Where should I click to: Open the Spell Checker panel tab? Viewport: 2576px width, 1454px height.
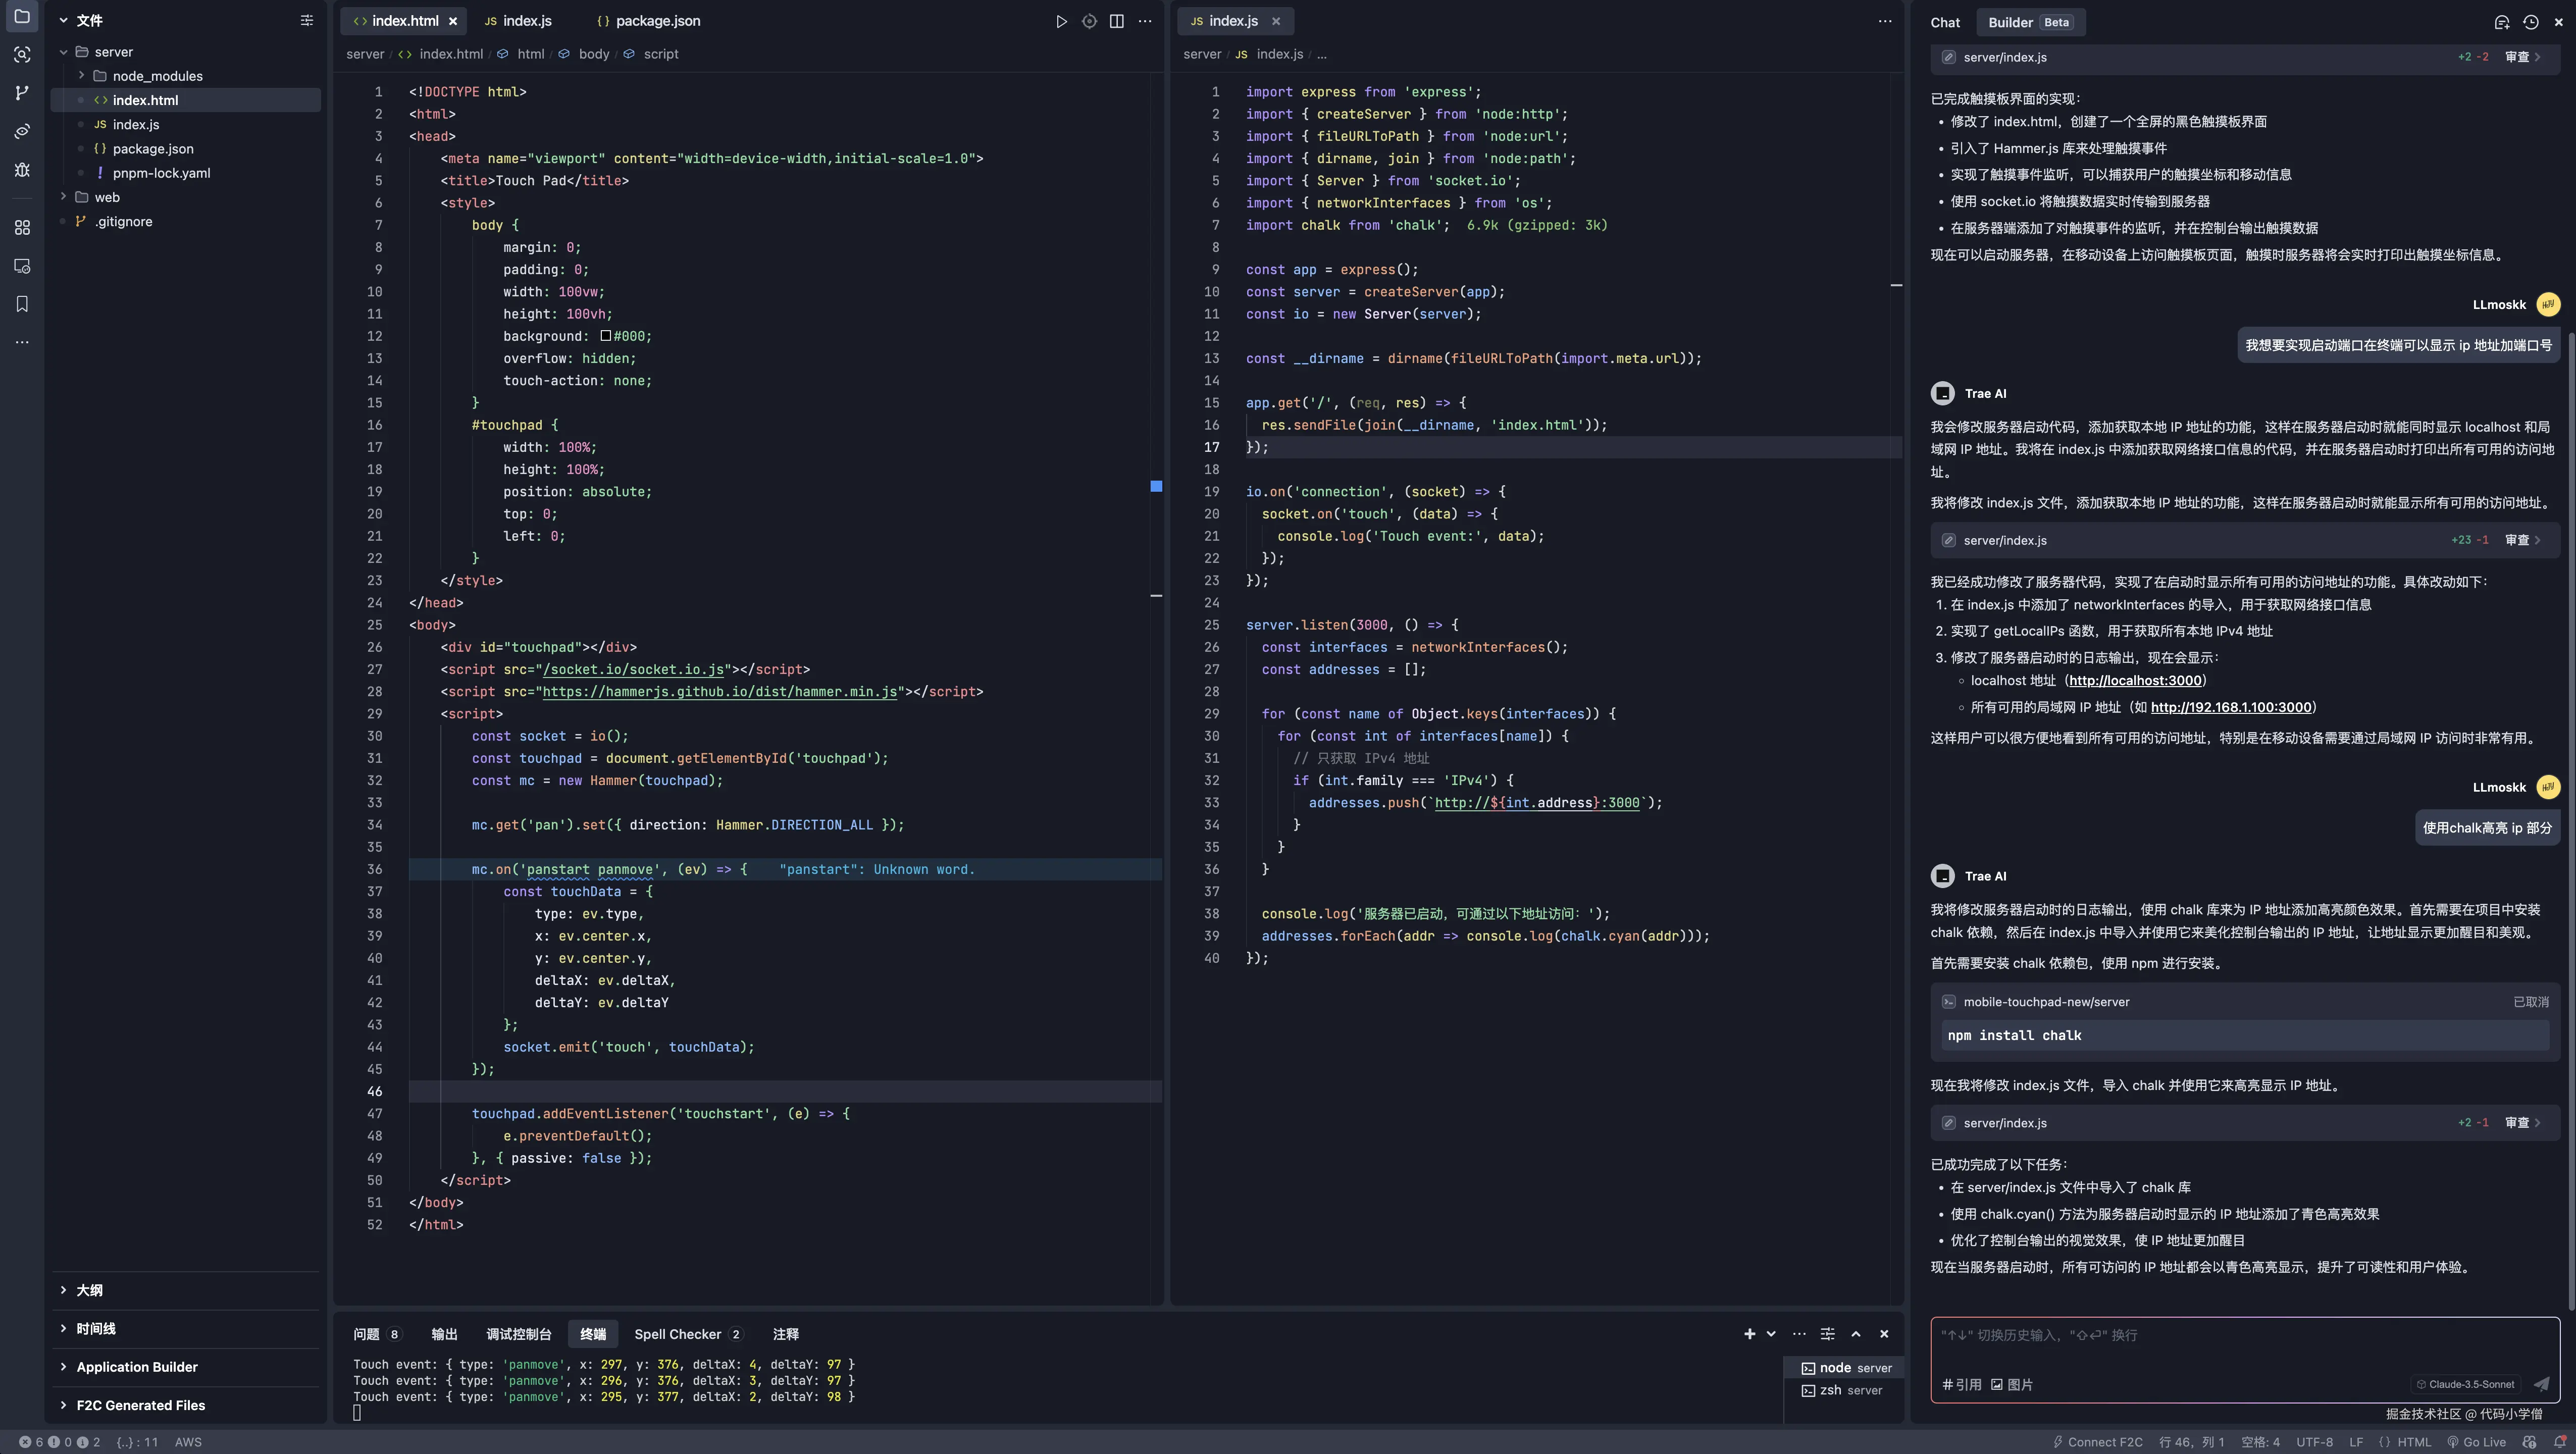(x=677, y=1334)
